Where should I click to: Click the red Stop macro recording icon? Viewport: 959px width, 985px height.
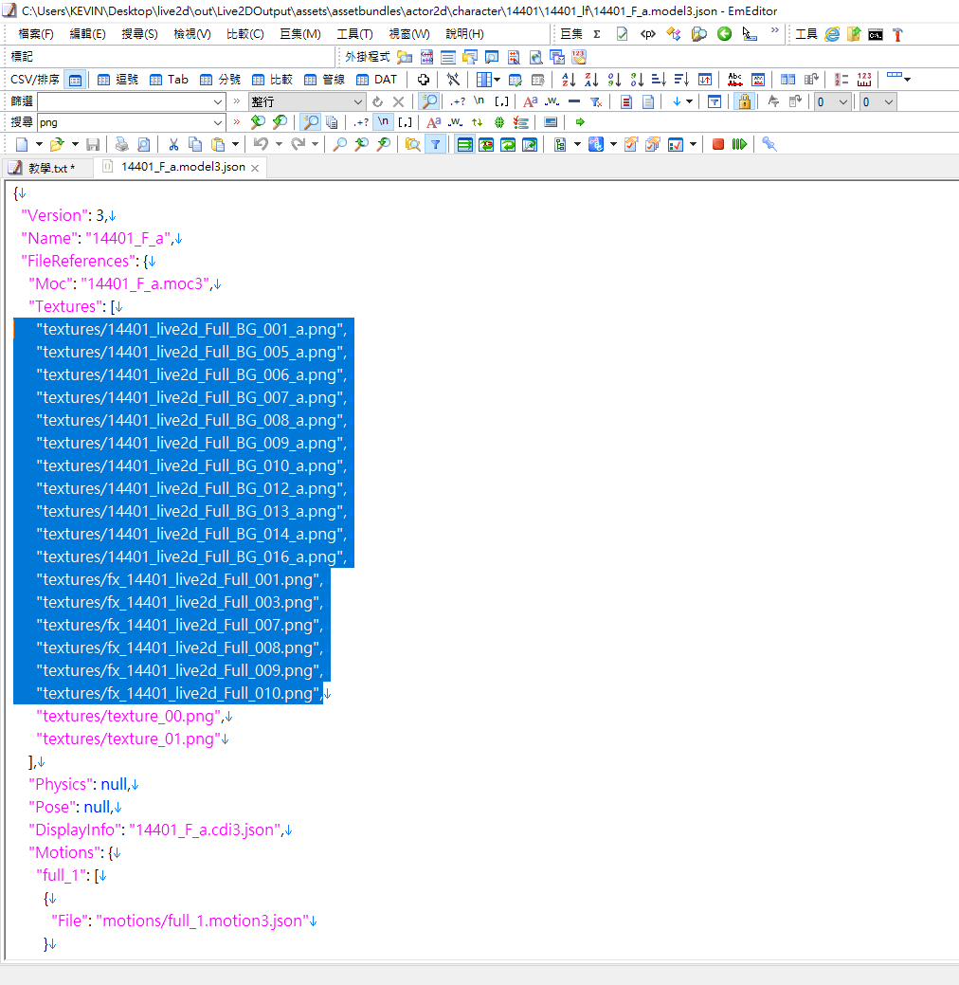(x=718, y=144)
